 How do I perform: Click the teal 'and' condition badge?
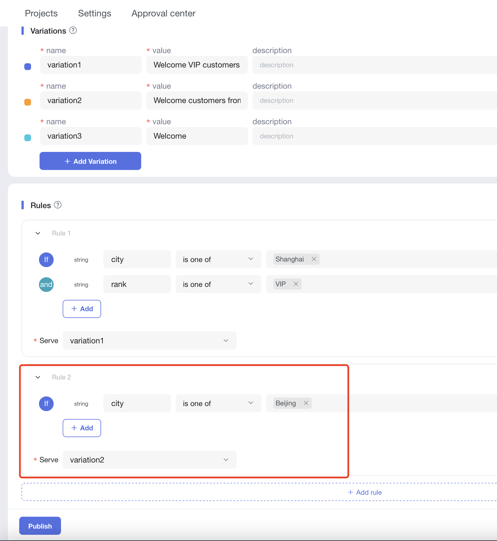tap(46, 284)
